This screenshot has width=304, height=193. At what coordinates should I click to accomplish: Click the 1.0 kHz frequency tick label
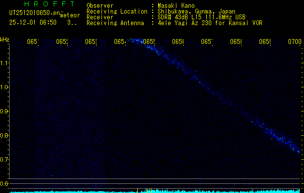pos(4,87)
